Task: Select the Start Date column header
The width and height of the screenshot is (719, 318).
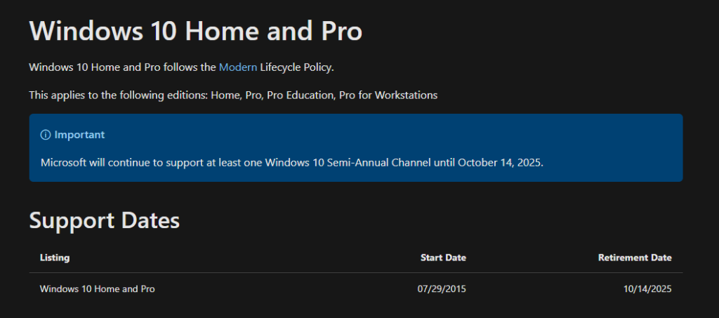Action: point(443,258)
